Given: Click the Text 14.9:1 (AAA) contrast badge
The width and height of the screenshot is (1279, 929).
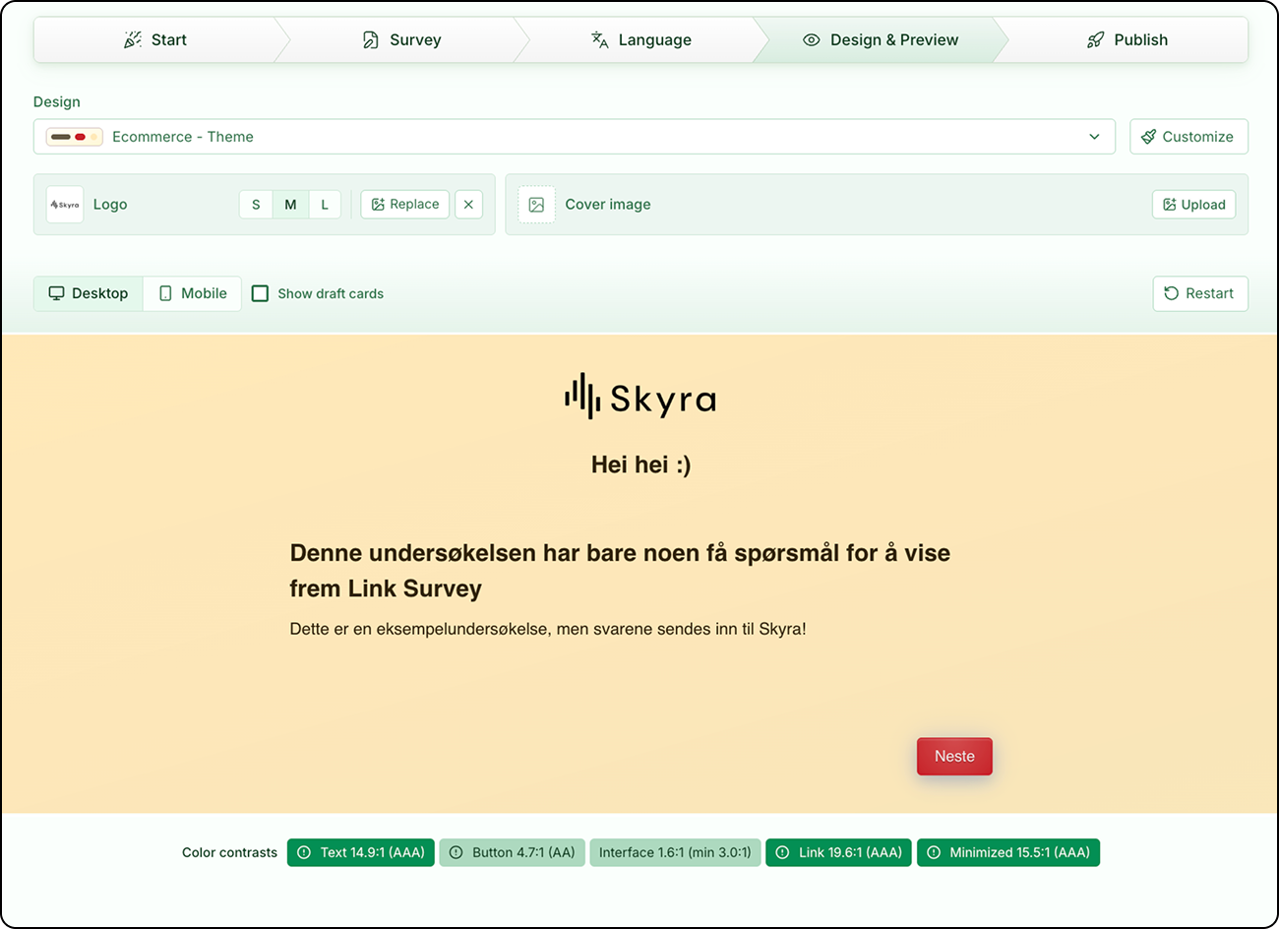Looking at the screenshot, I should (361, 852).
